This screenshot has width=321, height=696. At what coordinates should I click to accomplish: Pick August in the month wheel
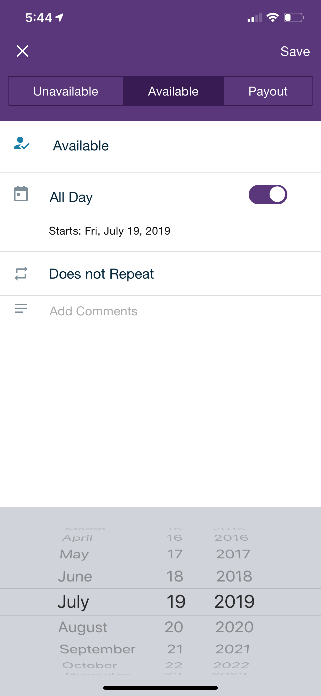coord(83,627)
